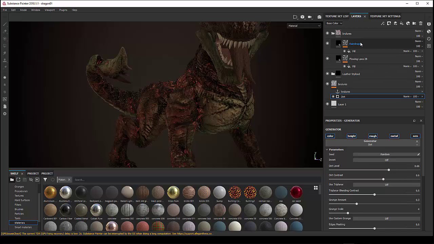Hide the Leather Stylized folder
Screen dimensions: 434x244
(327, 74)
